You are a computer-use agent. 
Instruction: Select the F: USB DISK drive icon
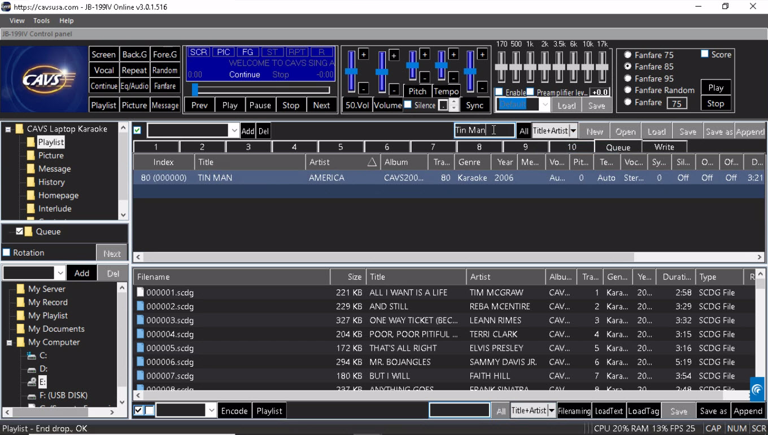(x=32, y=396)
